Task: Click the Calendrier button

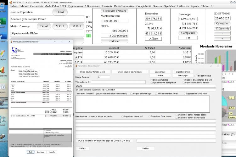Action: (222, 24)
